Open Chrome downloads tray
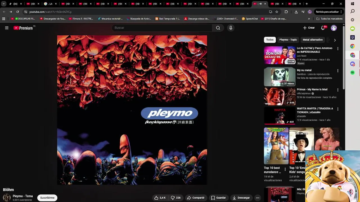Viewport: 360px width, 202px height. click(296, 12)
